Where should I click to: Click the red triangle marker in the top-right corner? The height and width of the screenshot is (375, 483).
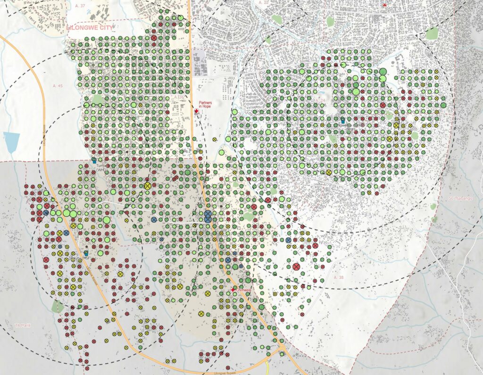pos(385,5)
